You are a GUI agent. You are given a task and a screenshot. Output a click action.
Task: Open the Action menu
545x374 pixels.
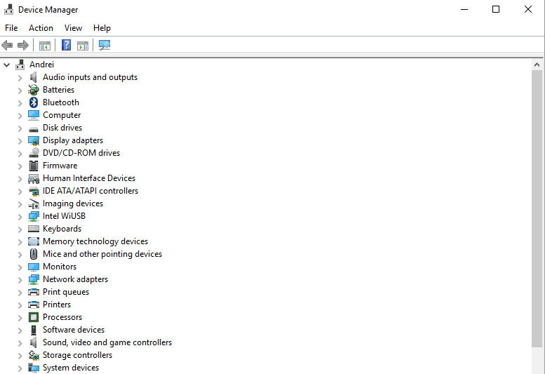click(41, 28)
